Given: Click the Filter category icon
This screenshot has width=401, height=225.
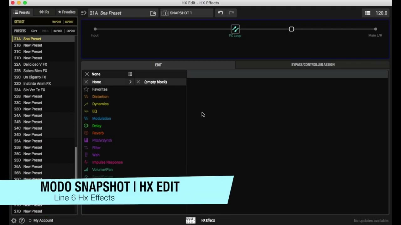Looking at the screenshot, I should [86, 147].
